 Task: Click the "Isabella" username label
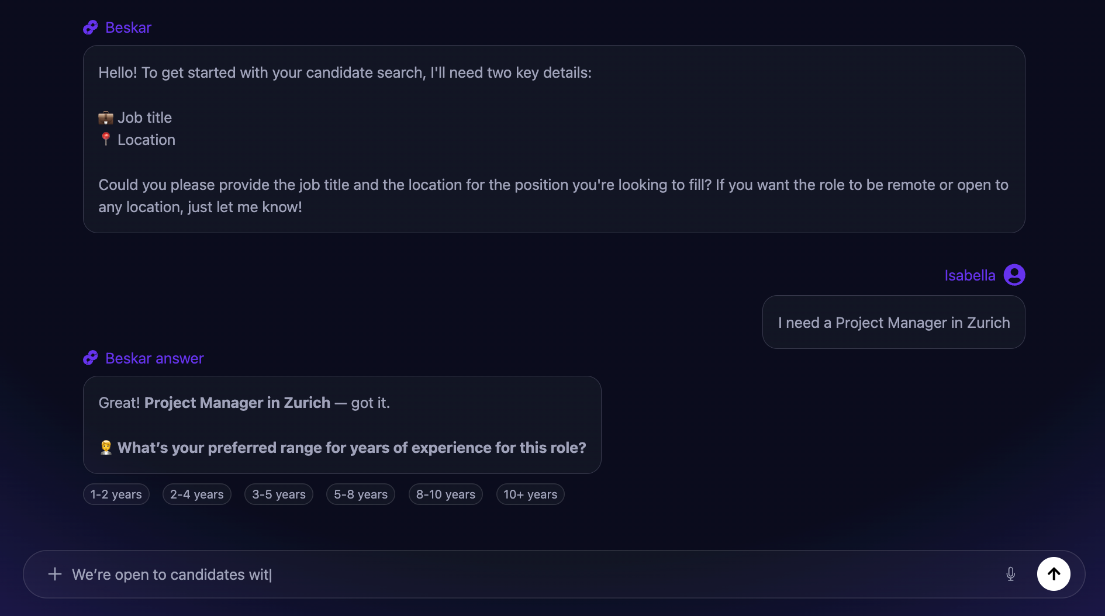(969, 275)
